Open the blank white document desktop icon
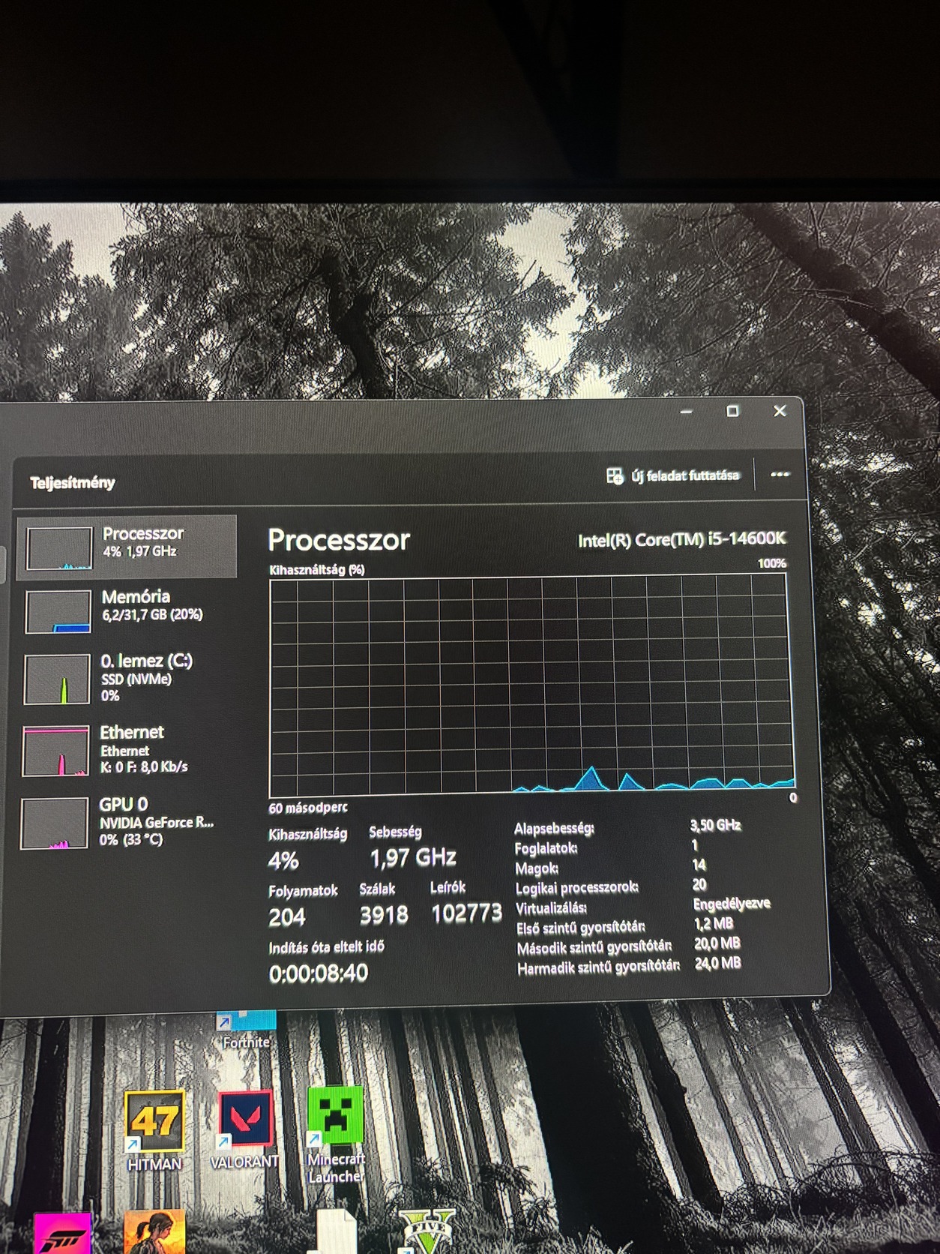The image size is (940, 1254). click(336, 1231)
